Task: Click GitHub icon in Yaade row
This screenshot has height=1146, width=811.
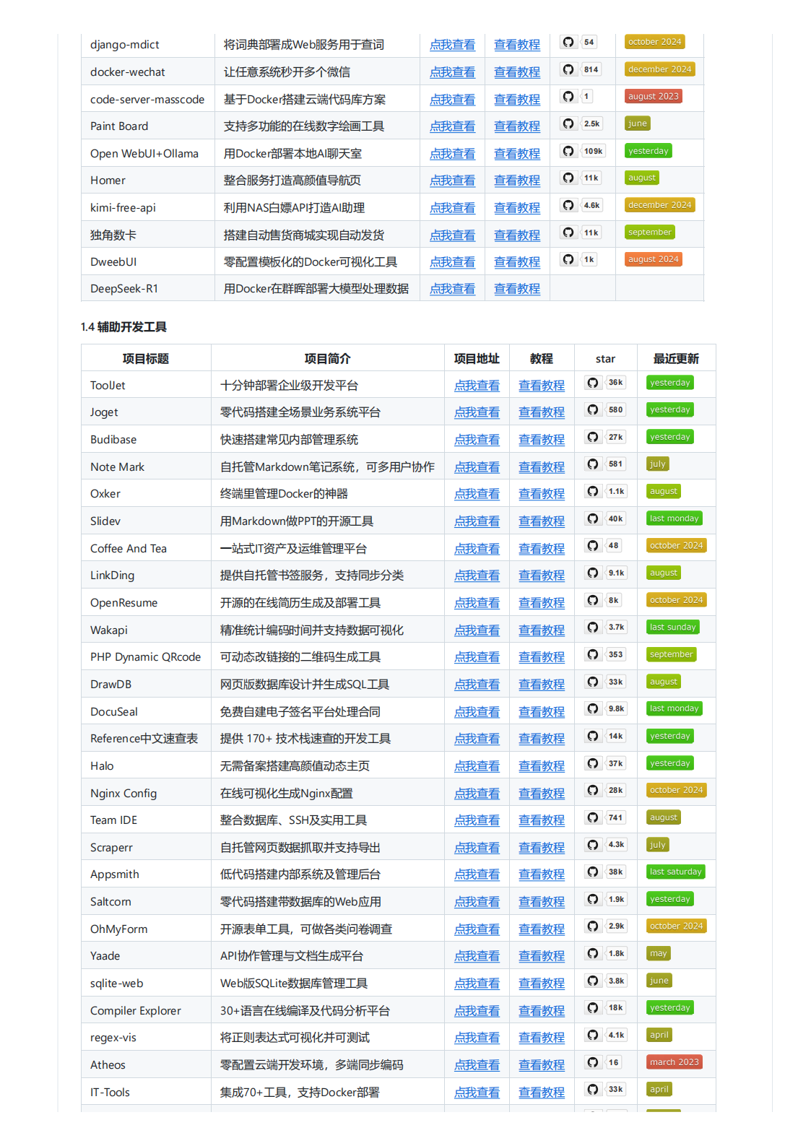Action: (x=593, y=953)
